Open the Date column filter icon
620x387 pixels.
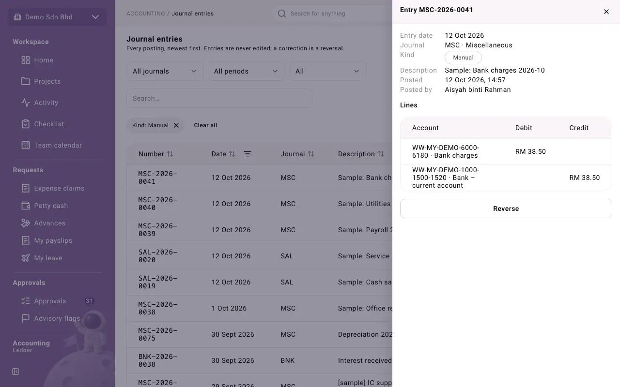click(x=248, y=154)
